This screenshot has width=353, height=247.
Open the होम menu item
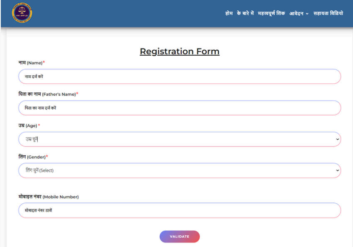coord(229,13)
